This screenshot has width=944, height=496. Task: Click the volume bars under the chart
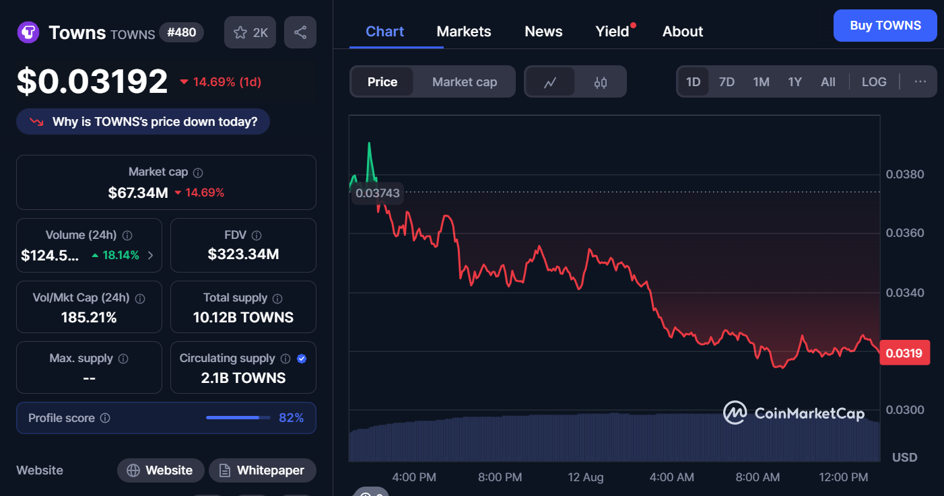pos(614,437)
